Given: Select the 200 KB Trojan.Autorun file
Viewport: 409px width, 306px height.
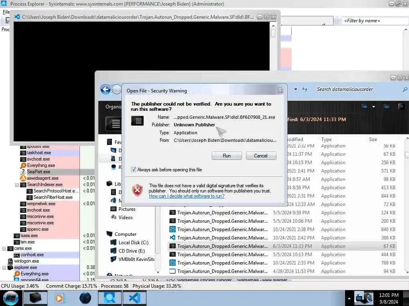Looking at the screenshot, I should (x=282, y=221).
